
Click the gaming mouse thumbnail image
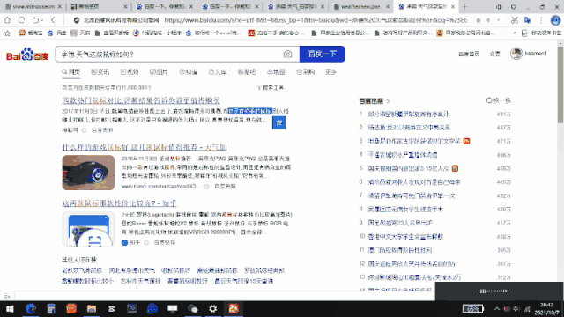[88, 173]
